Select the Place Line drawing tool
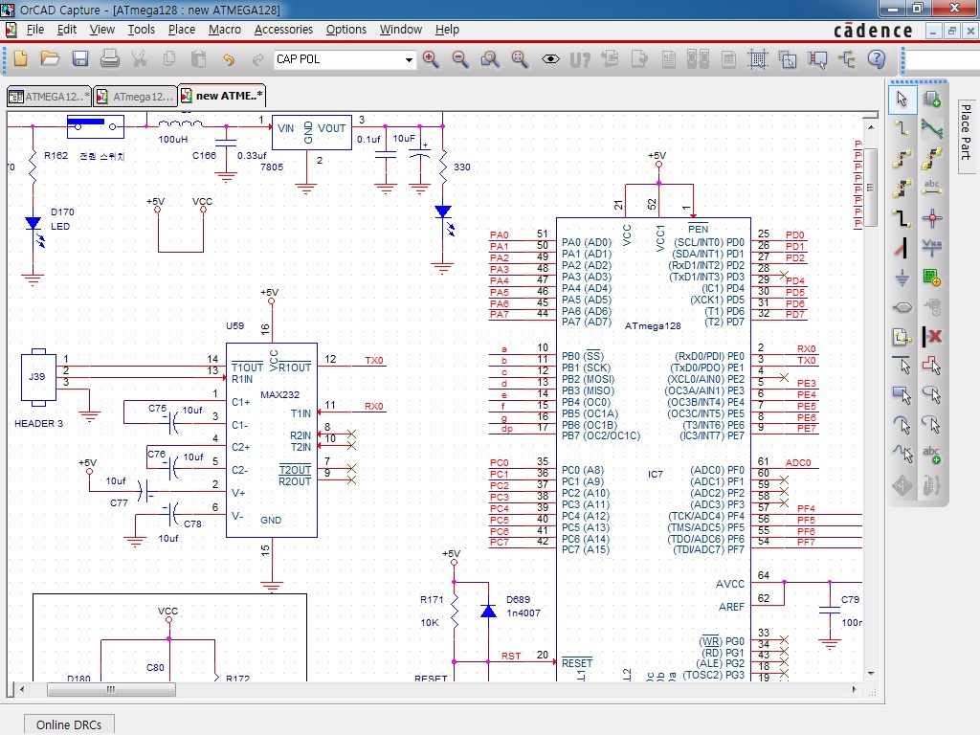980x735 pixels. click(x=902, y=366)
